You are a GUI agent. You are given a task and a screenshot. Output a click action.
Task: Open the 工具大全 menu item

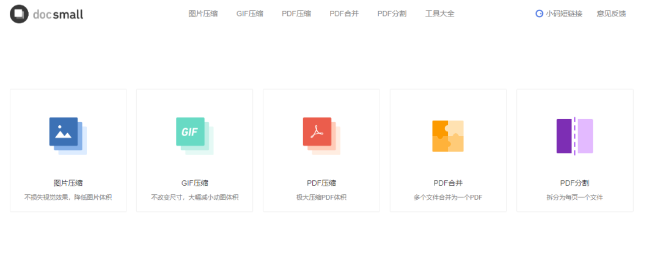[x=440, y=13]
